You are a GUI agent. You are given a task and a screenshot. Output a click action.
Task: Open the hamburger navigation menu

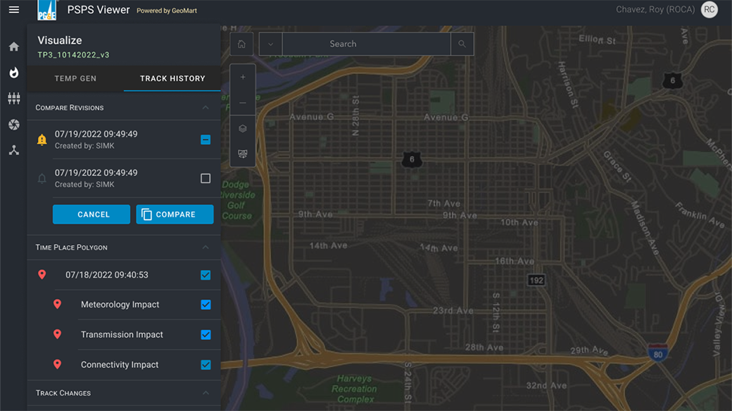click(x=14, y=10)
